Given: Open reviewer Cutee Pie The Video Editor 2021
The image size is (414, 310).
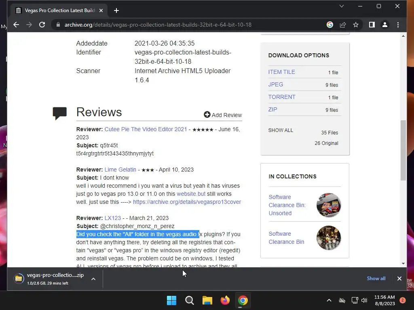Looking at the screenshot, I should 146,130.
